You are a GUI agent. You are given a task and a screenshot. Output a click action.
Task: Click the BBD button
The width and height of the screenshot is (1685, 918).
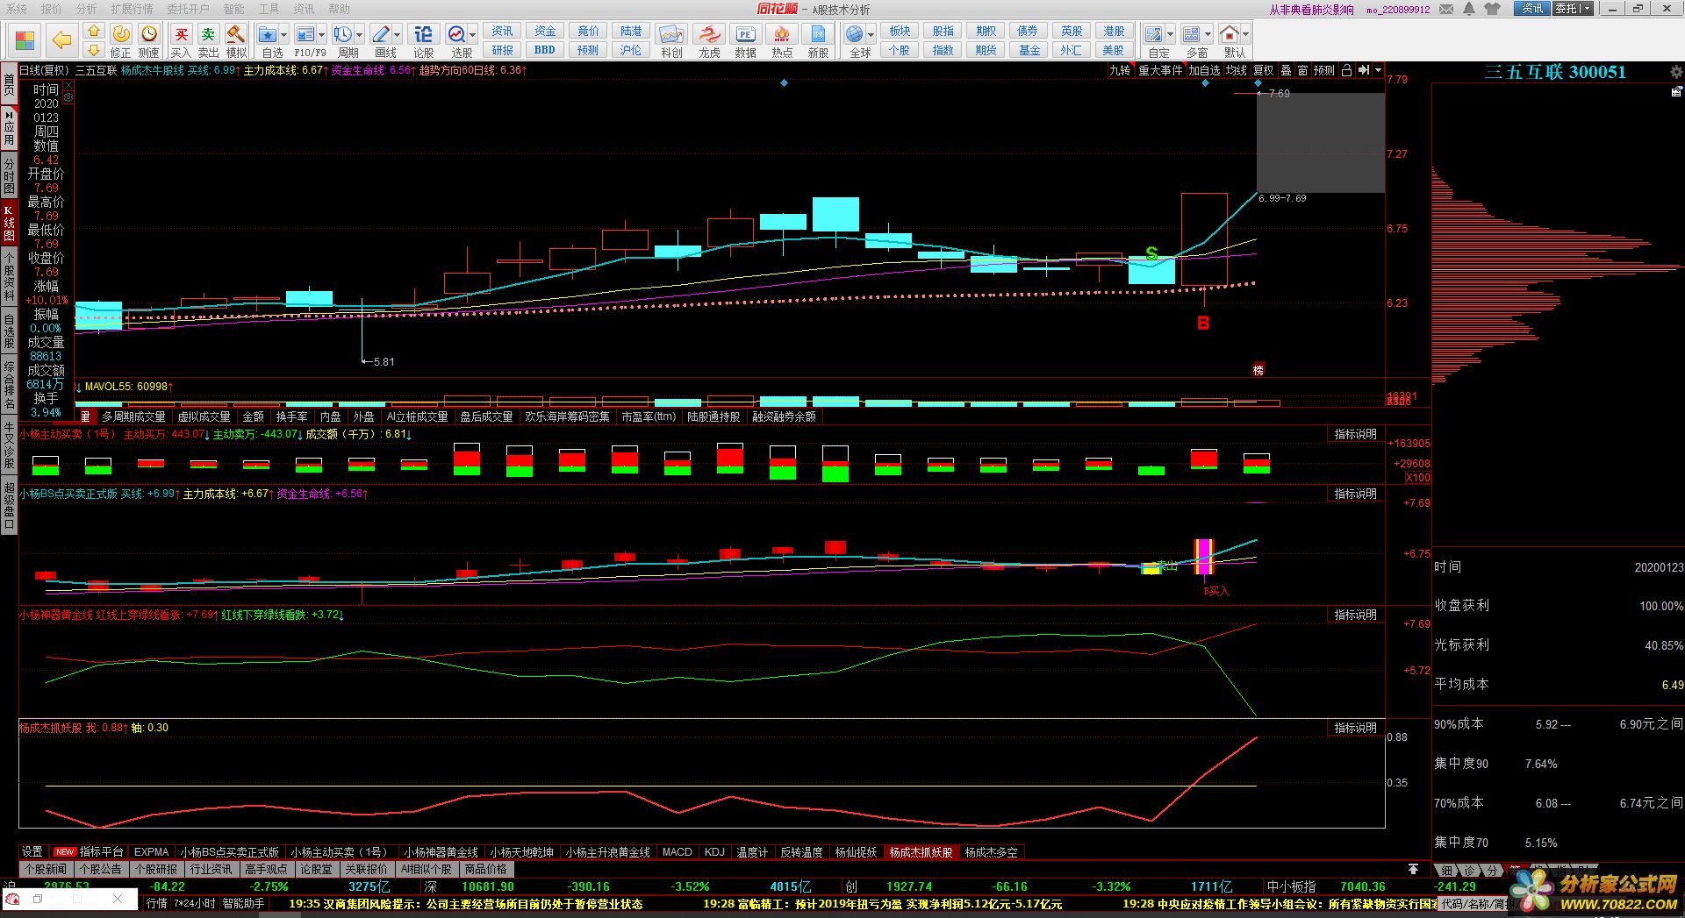pos(544,50)
